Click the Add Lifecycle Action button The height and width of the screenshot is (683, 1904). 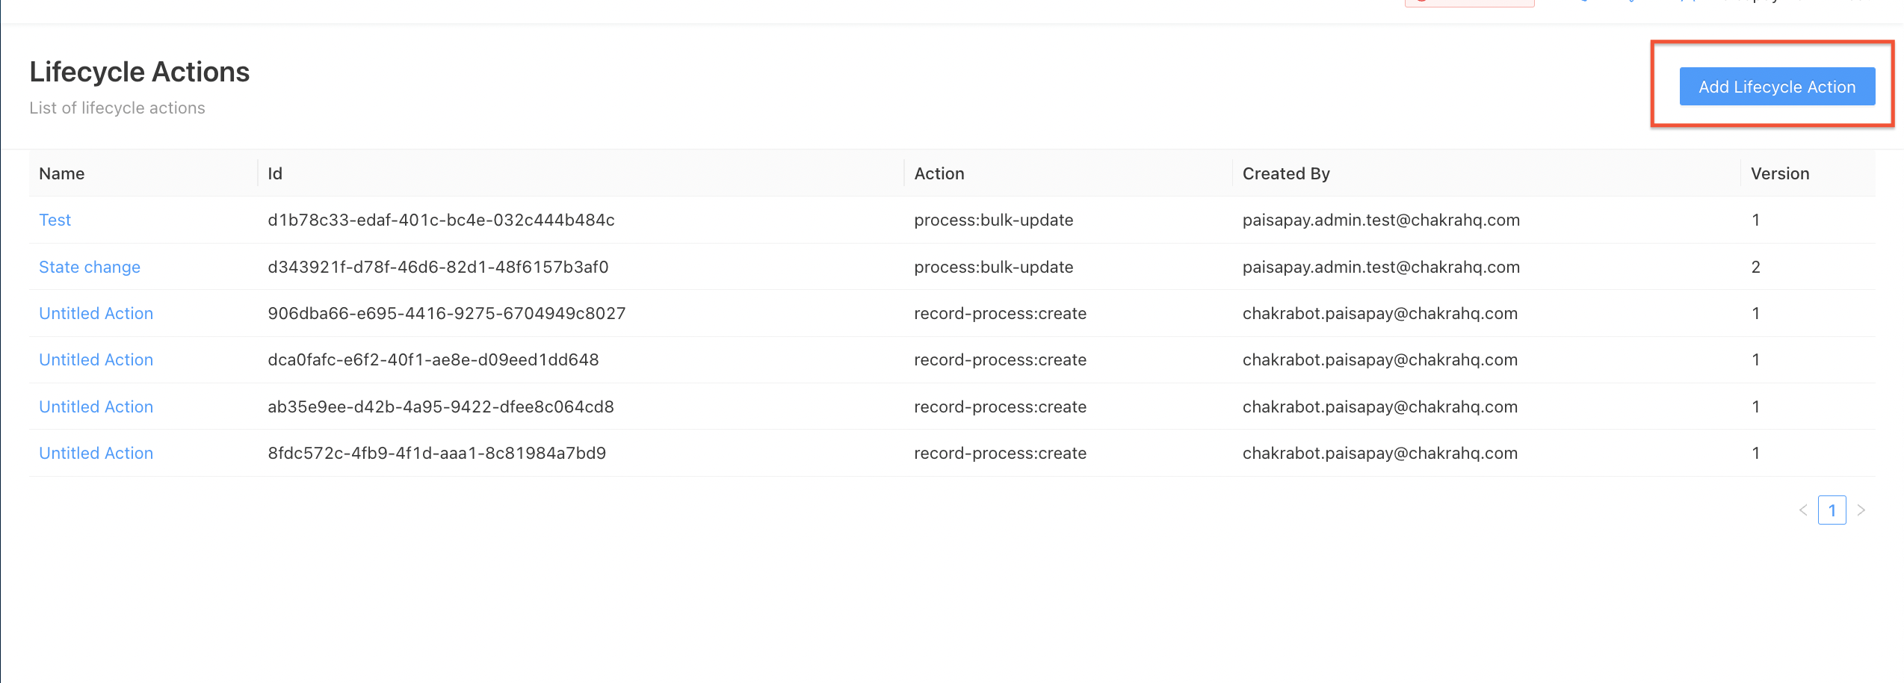(x=1777, y=86)
